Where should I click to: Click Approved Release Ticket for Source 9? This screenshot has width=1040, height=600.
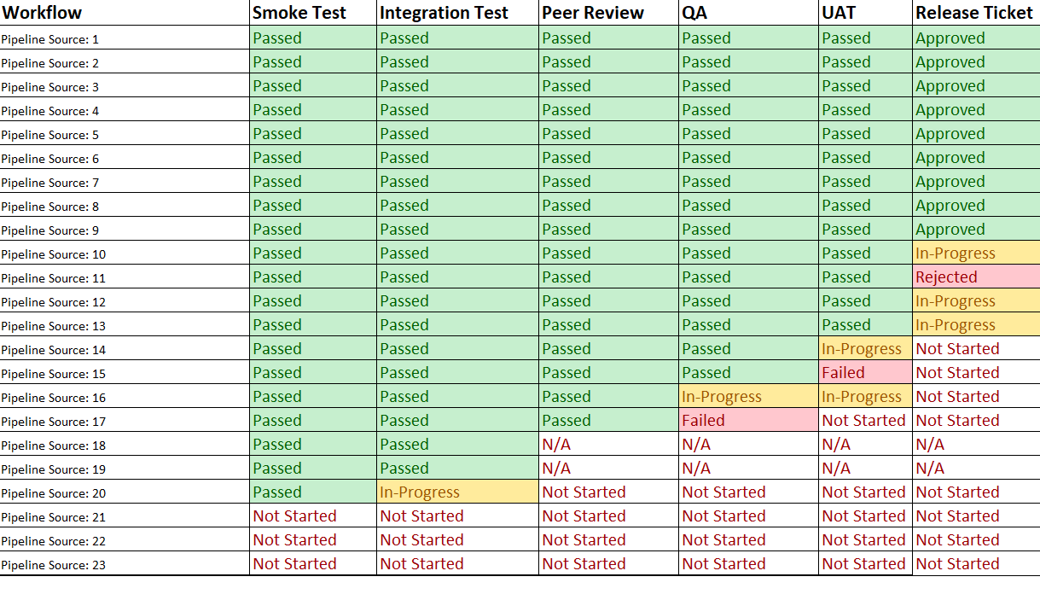pyautogui.click(x=976, y=229)
